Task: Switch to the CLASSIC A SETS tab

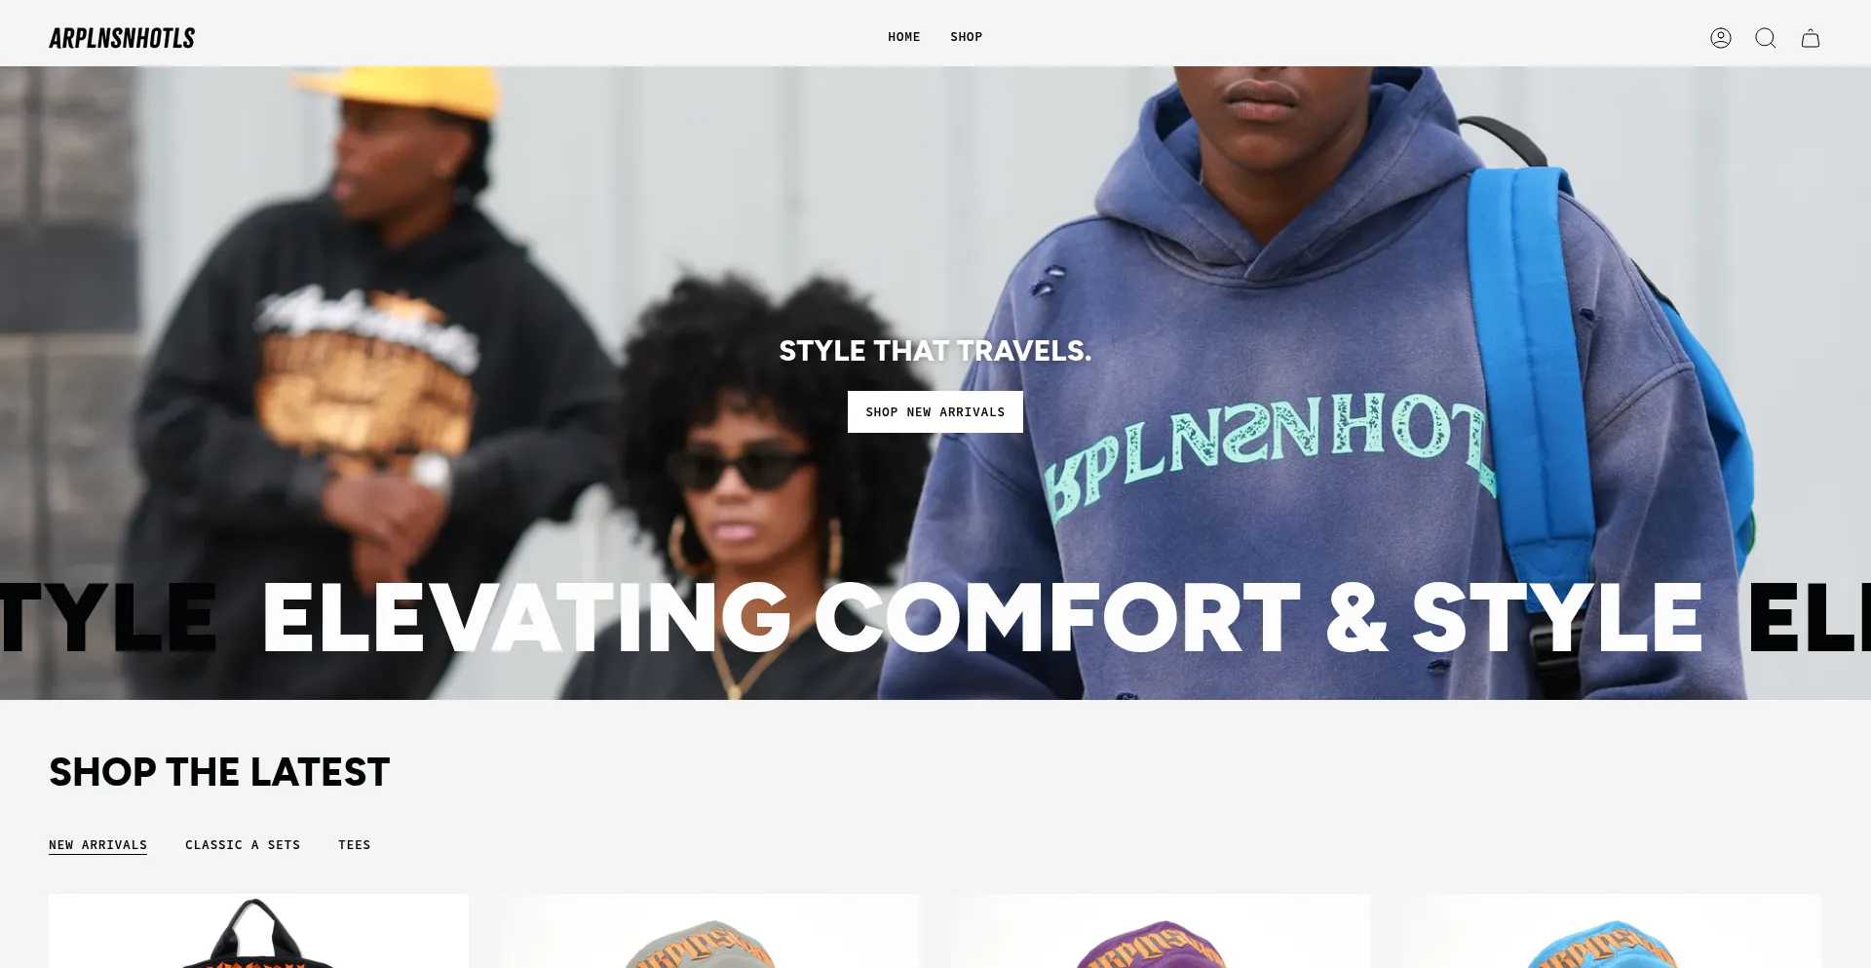Action: 243,845
